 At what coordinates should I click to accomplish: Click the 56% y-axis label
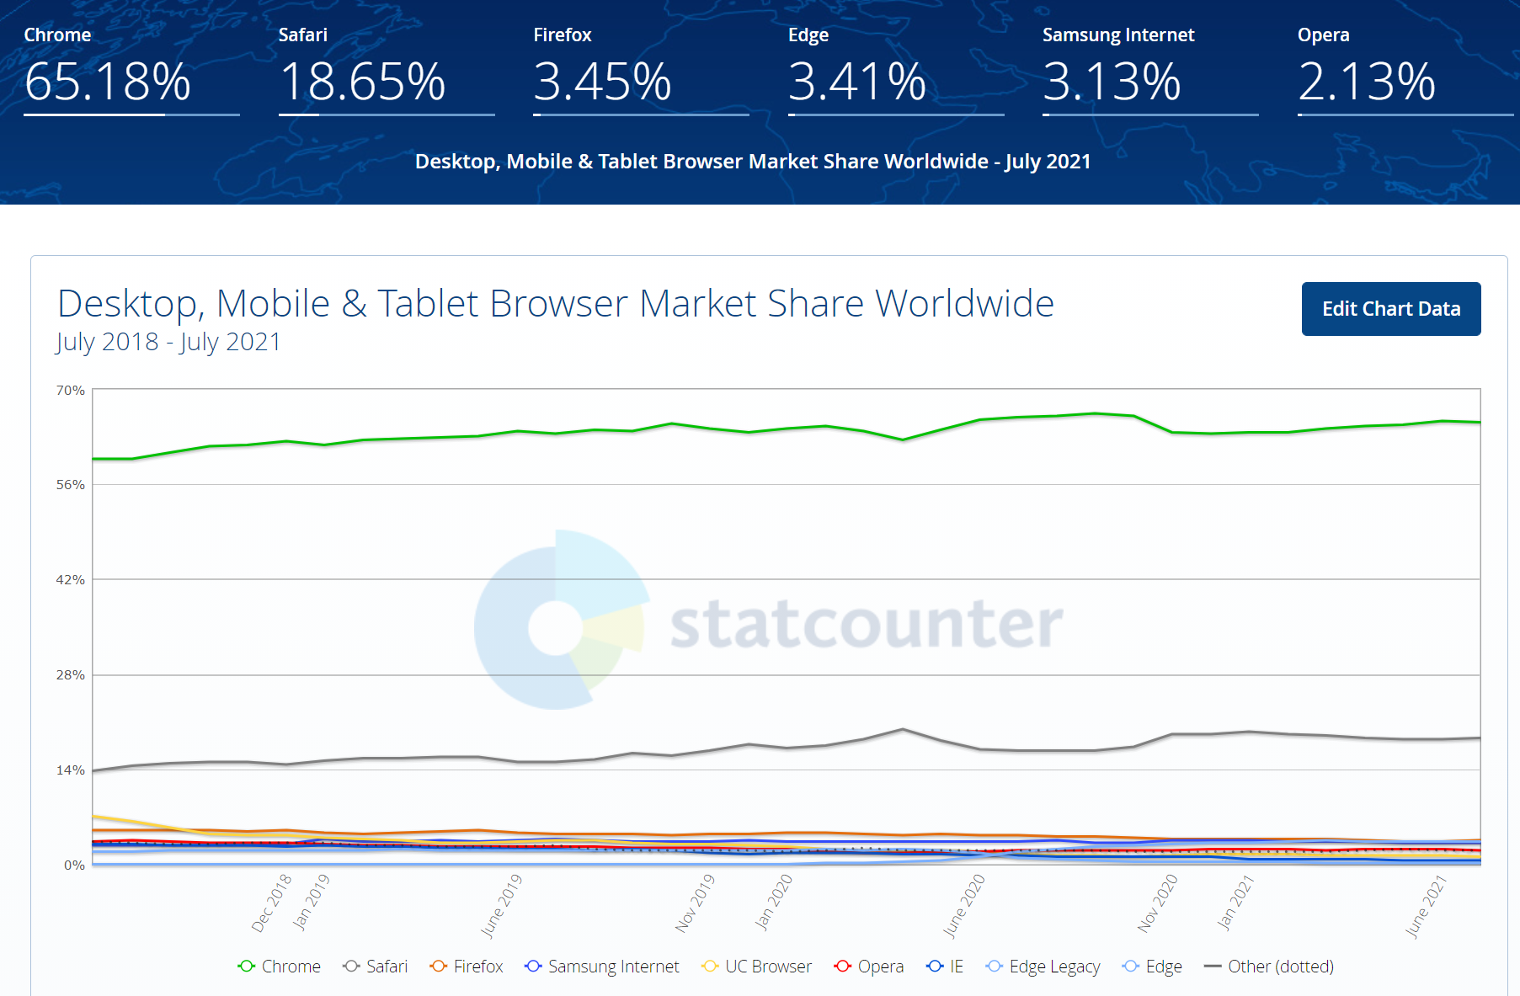coord(71,485)
